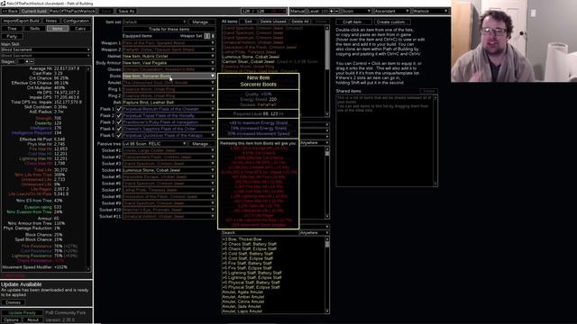Toggle Flask 4 active checkbox
The width and height of the screenshot is (577, 324).
tap(119, 129)
